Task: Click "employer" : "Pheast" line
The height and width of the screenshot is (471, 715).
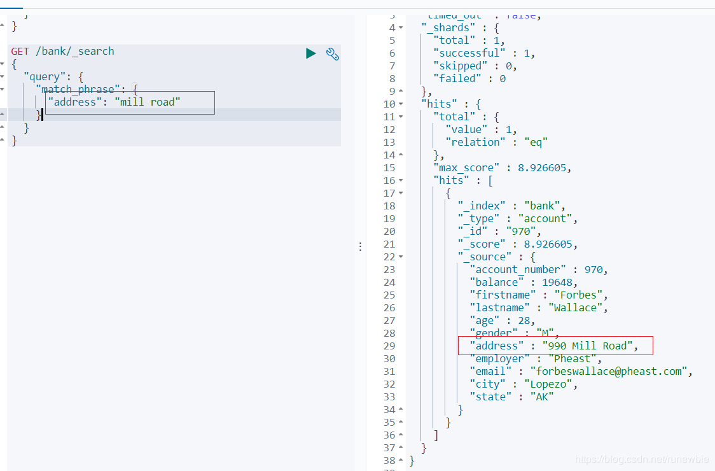Action: [536, 359]
